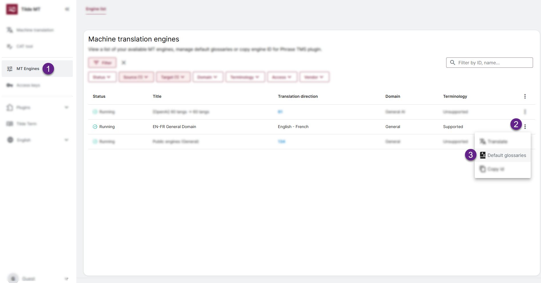Open the Domain filter dropdown

pos(208,77)
